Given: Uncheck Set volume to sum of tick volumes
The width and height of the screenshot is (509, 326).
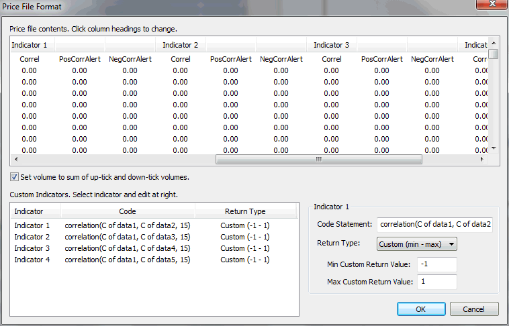Looking at the screenshot, I should [14, 177].
